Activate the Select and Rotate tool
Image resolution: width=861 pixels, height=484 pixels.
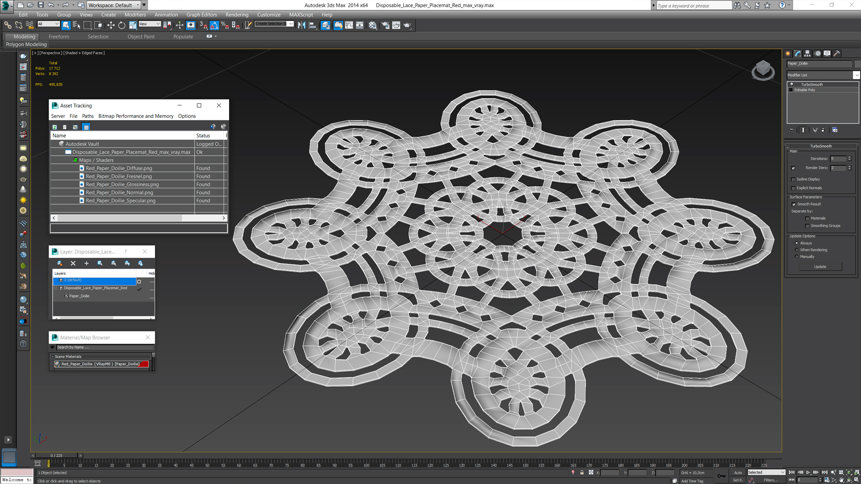122,26
